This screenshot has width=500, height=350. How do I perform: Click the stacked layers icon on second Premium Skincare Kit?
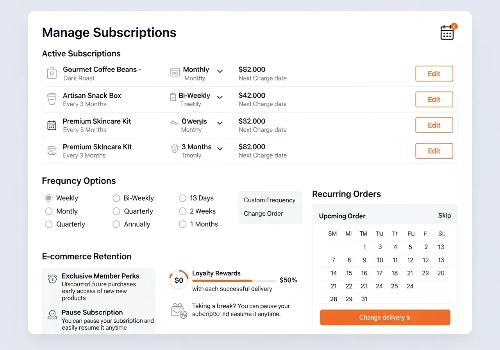[52, 151]
